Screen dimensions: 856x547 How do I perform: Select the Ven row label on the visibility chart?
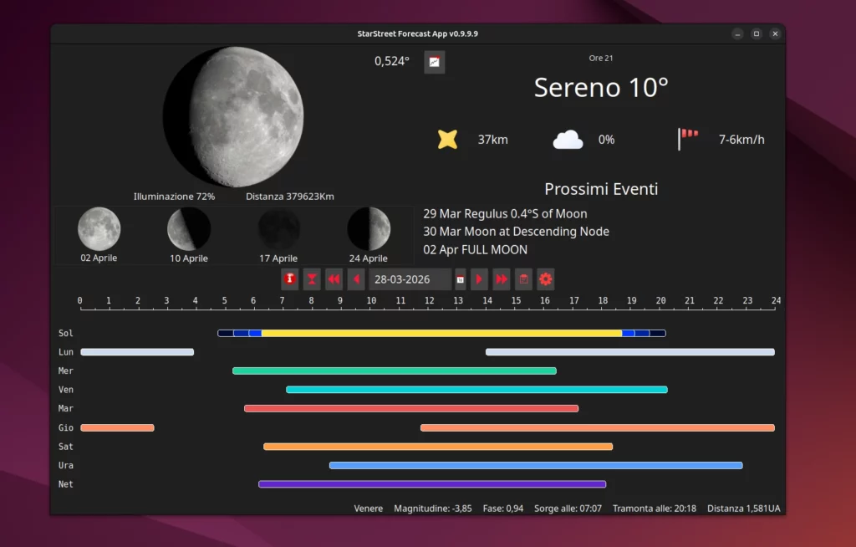(65, 389)
